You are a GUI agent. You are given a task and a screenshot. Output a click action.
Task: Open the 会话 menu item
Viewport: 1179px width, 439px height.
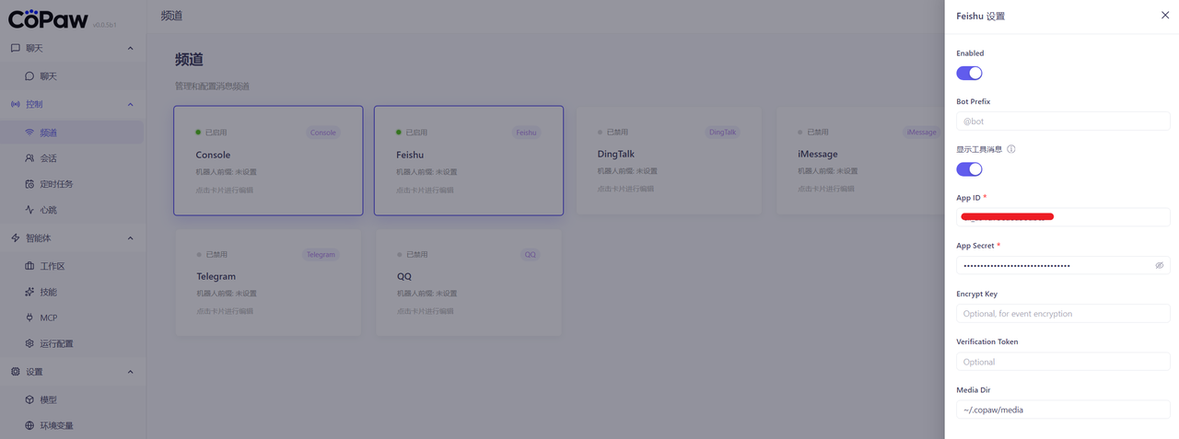[73, 158]
